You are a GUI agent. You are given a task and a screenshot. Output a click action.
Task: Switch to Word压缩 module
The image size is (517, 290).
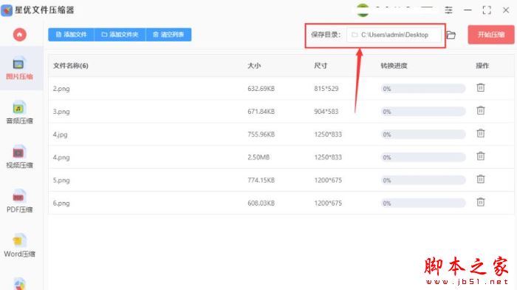tap(19, 246)
